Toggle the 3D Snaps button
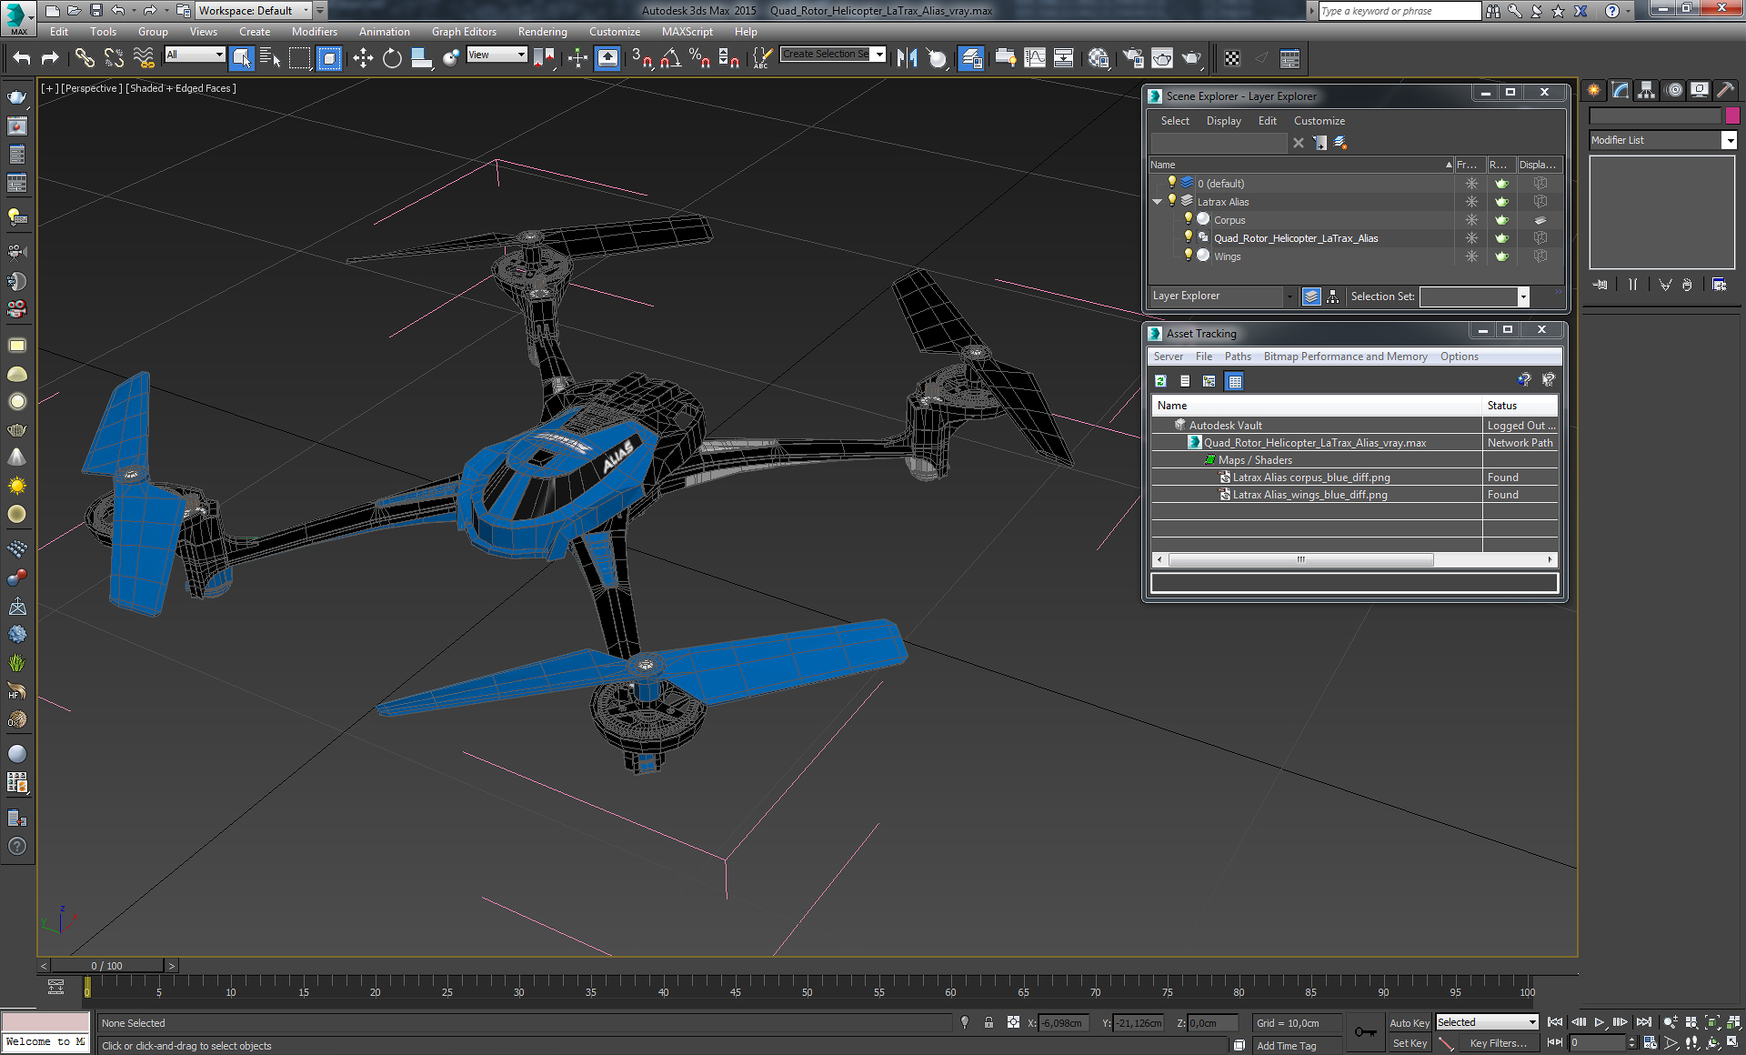 641,58
